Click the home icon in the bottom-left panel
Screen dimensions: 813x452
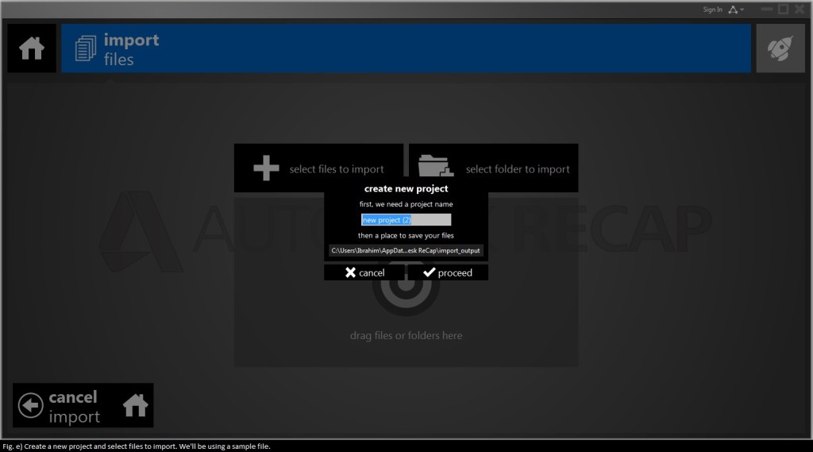coord(136,406)
